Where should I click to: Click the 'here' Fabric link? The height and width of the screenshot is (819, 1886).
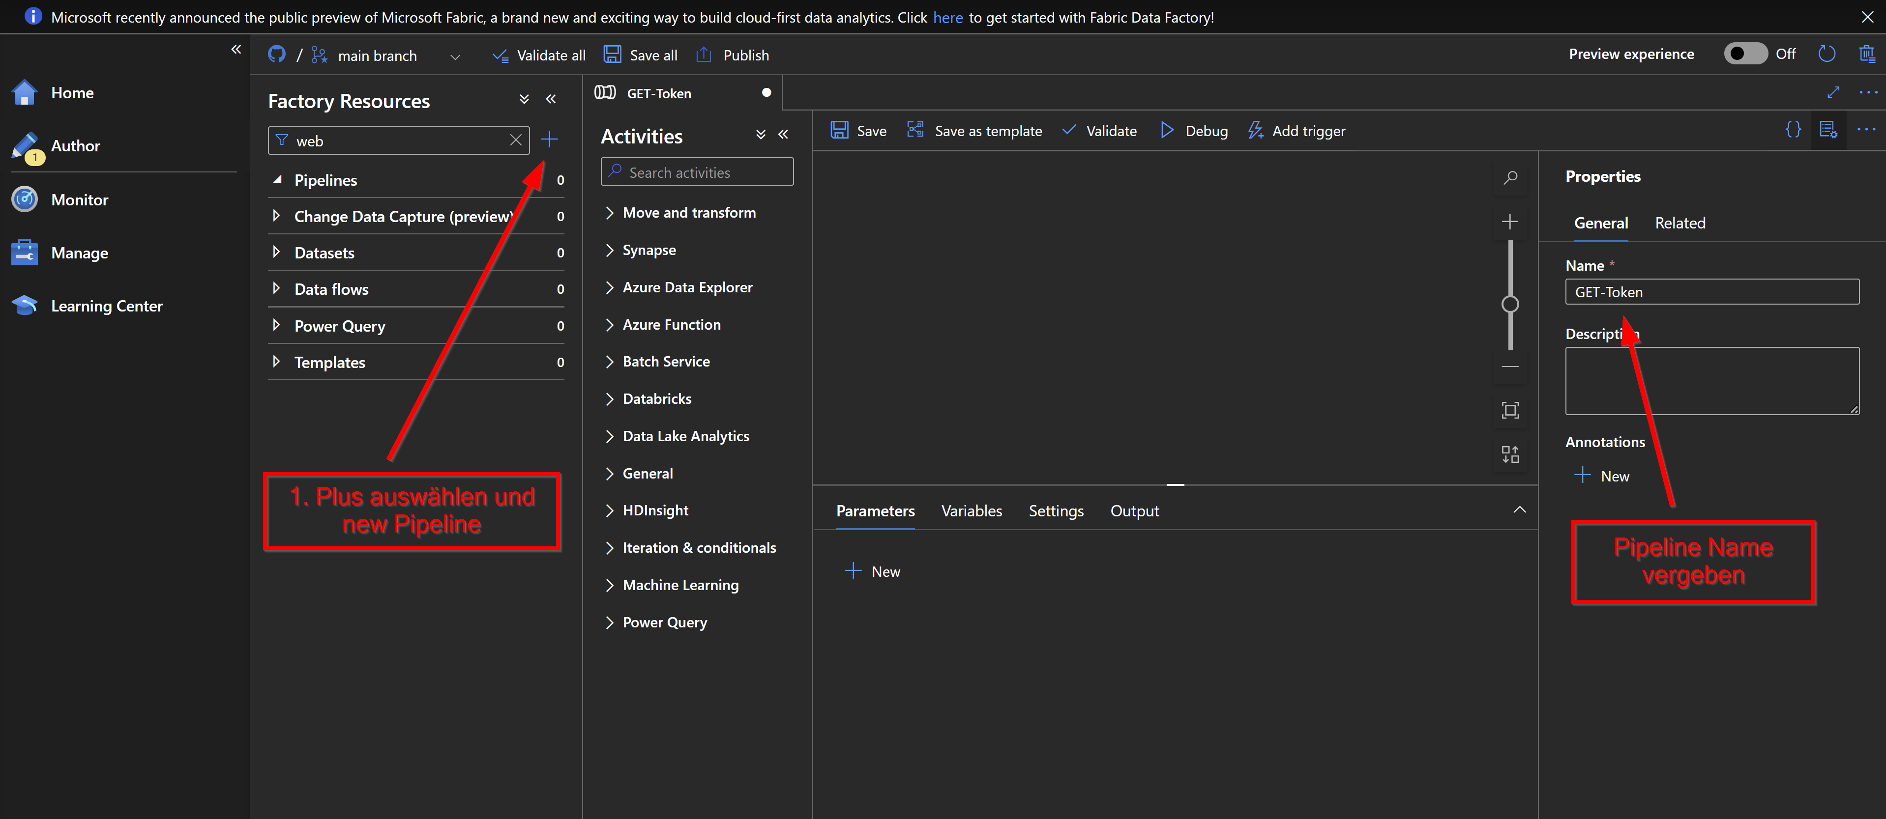tap(947, 18)
